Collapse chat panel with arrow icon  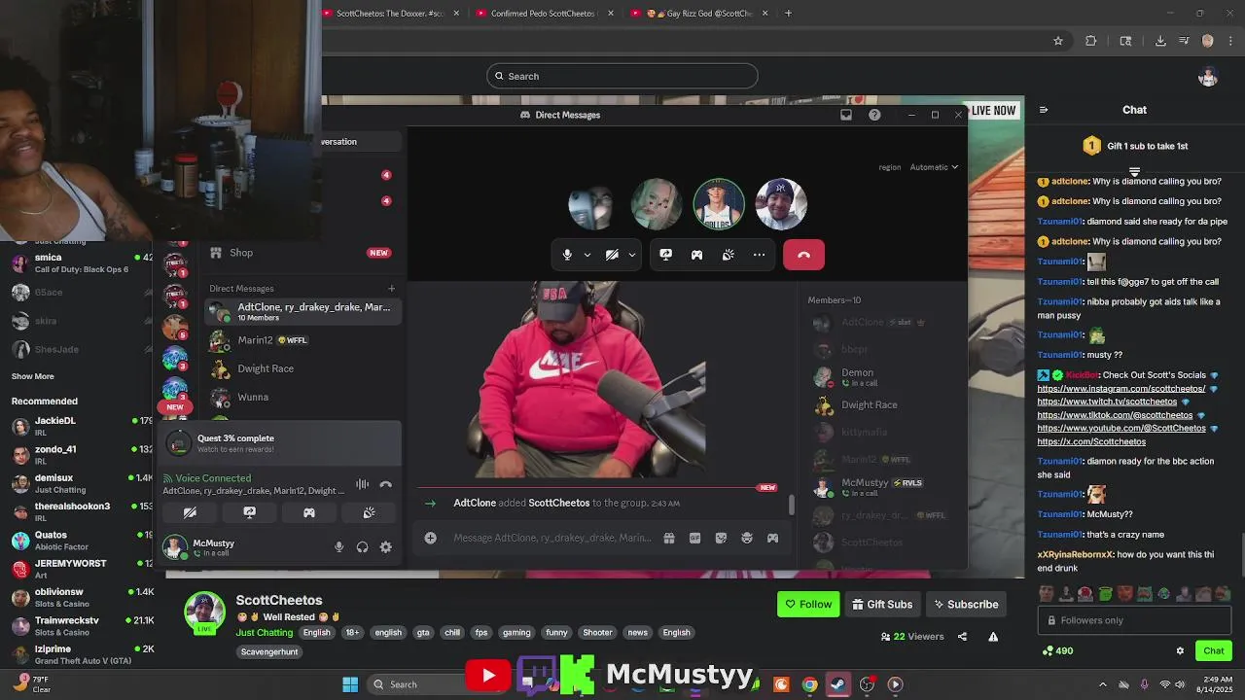(1044, 110)
